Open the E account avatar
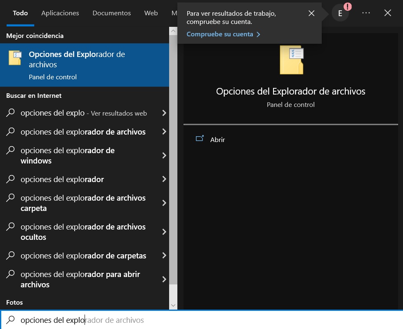Viewport: 403px width, 329px height. [340, 13]
